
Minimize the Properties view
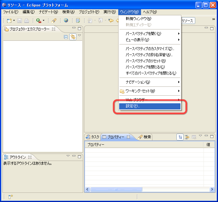coord(206,135)
